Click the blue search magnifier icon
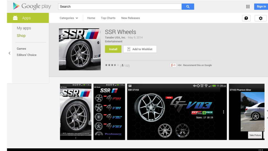 pos(188,7)
